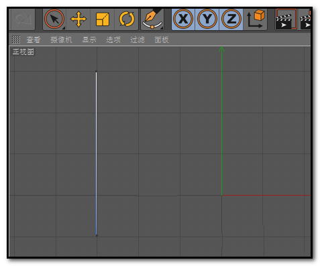
Task: Open the 摄像机 menu
Action: (61, 40)
